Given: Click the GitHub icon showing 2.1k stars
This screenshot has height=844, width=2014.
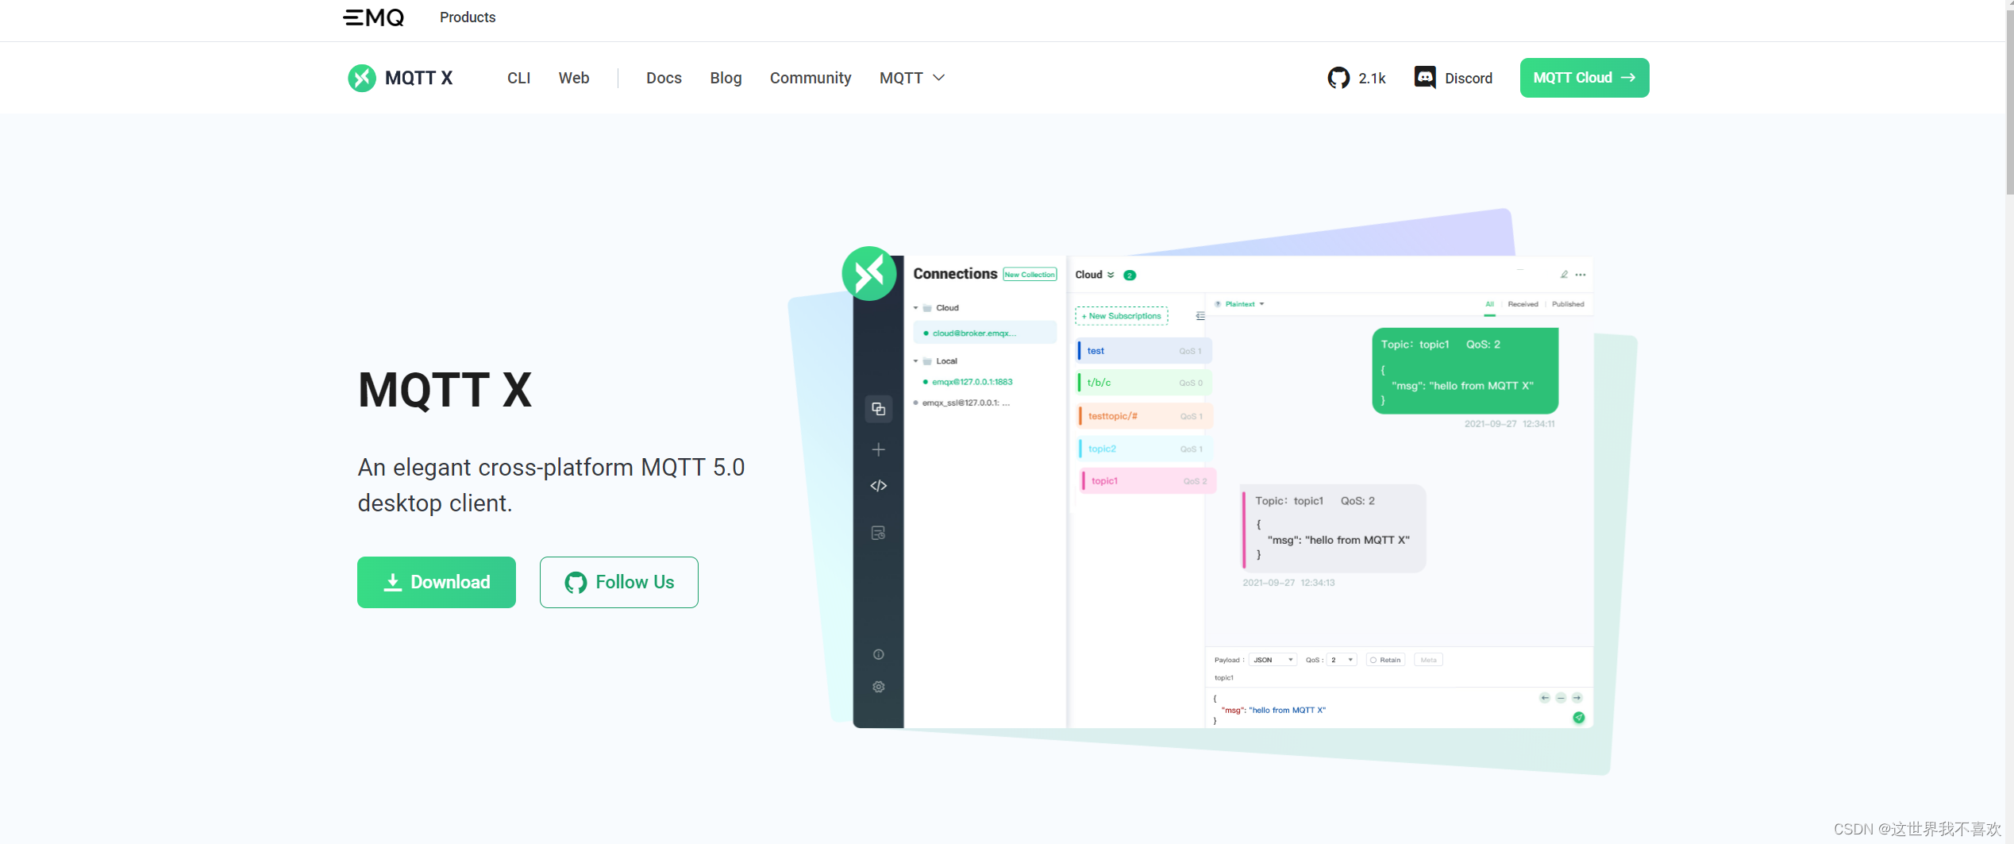Looking at the screenshot, I should 1338,78.
